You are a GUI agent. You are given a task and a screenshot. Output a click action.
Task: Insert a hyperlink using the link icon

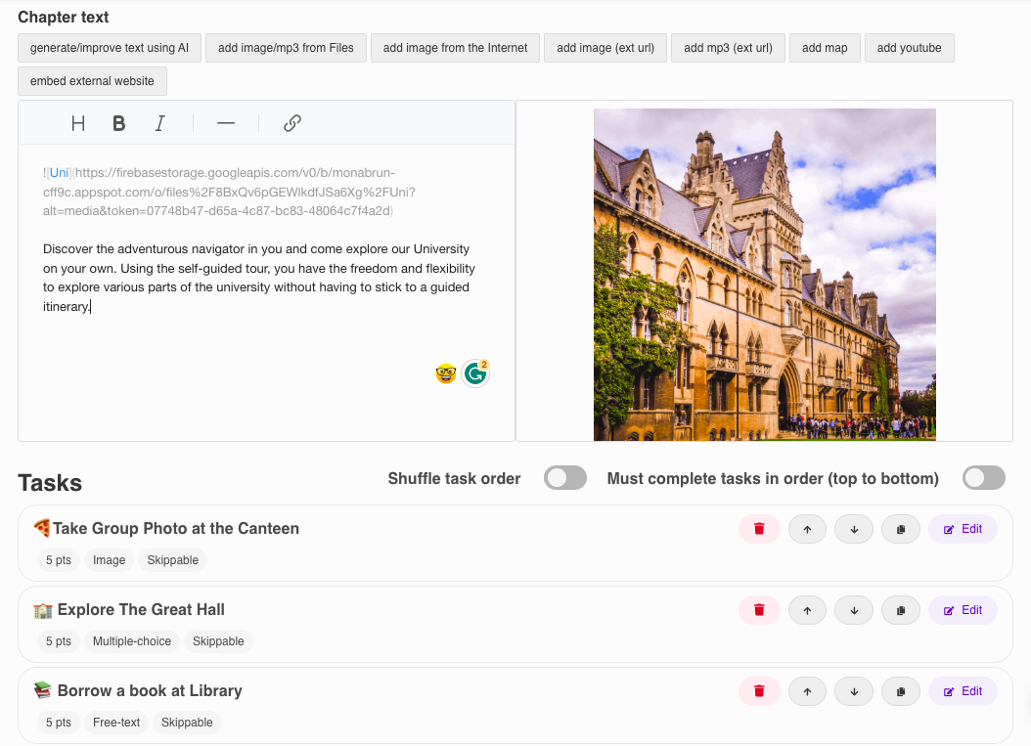(x=291, y=123)
